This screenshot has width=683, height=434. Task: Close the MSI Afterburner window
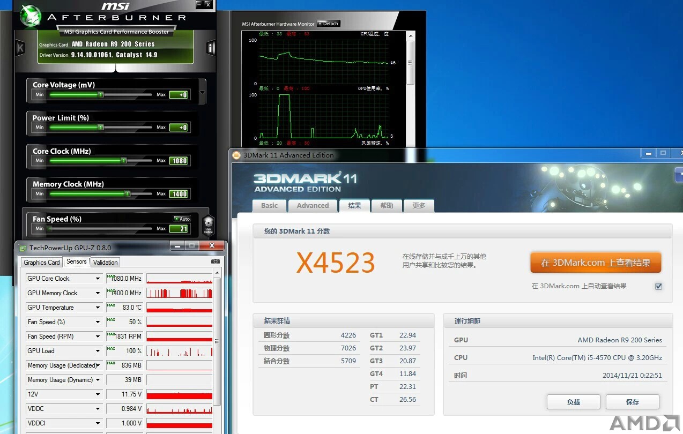[208, 4]
